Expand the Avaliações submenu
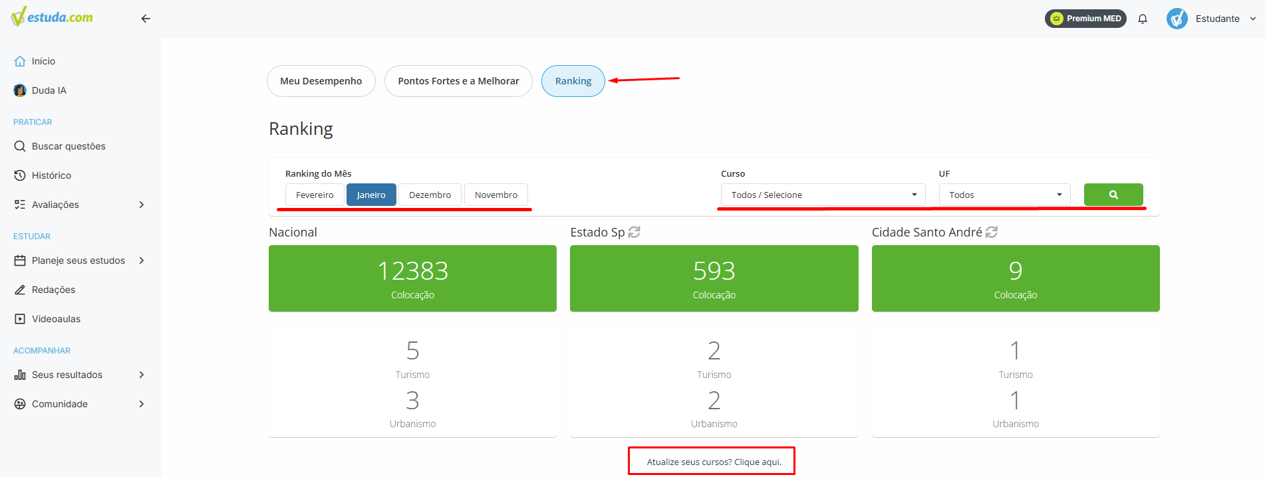 coord(80,205)
